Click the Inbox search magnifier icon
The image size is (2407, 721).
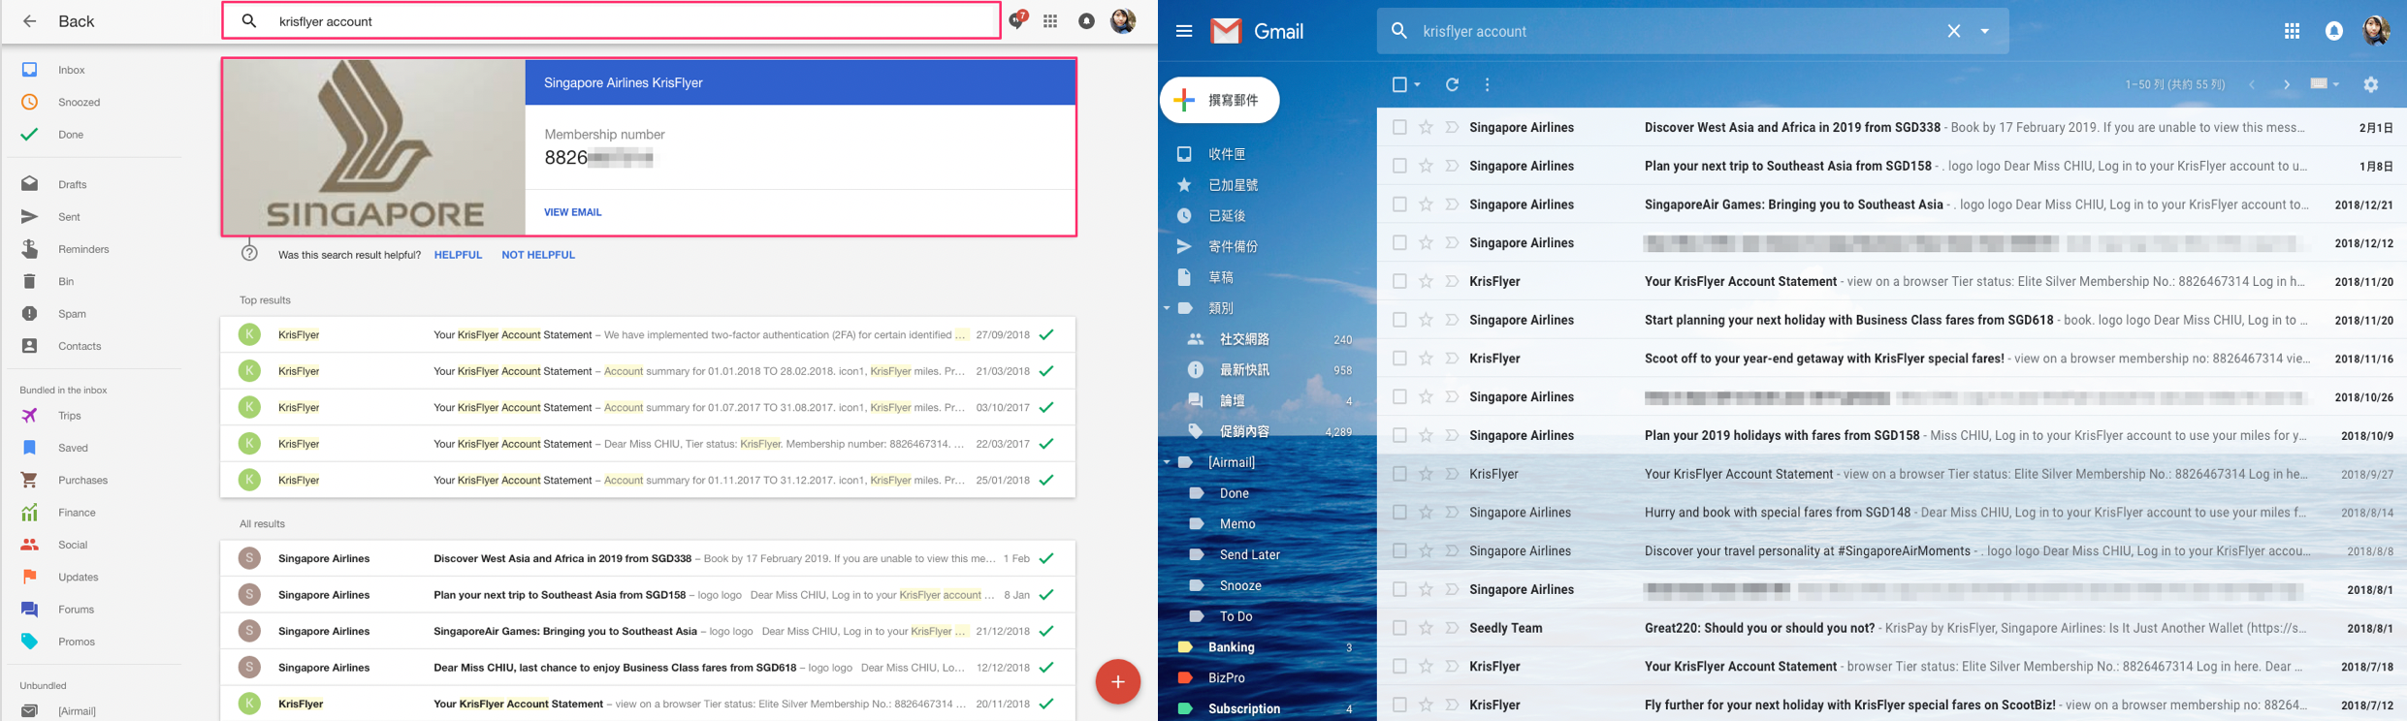pos(249,20)
